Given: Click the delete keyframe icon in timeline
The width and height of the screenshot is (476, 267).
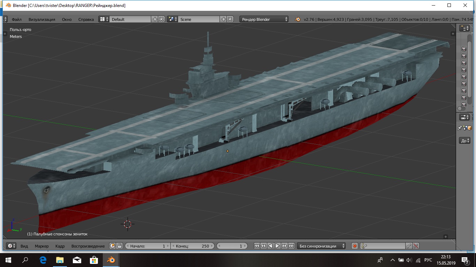Looking at the screenshot, I should click(415, 246).
